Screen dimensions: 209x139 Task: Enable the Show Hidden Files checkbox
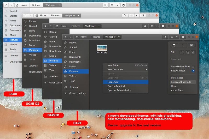point(193,67)
